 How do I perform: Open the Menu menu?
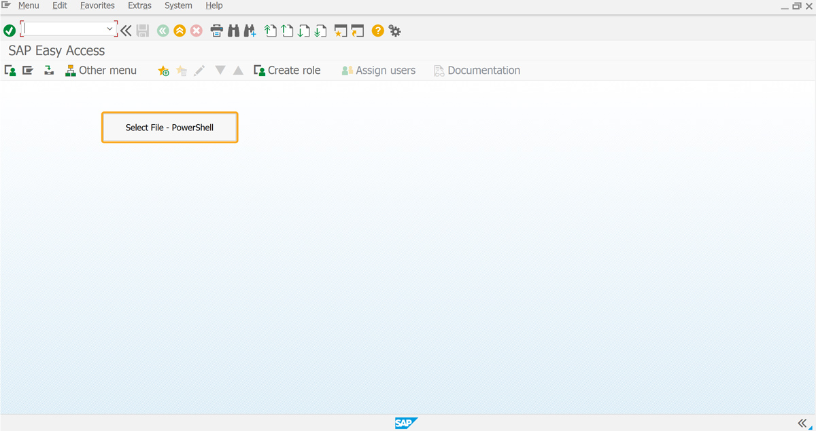pyautogui.click(x=29, y=5)
